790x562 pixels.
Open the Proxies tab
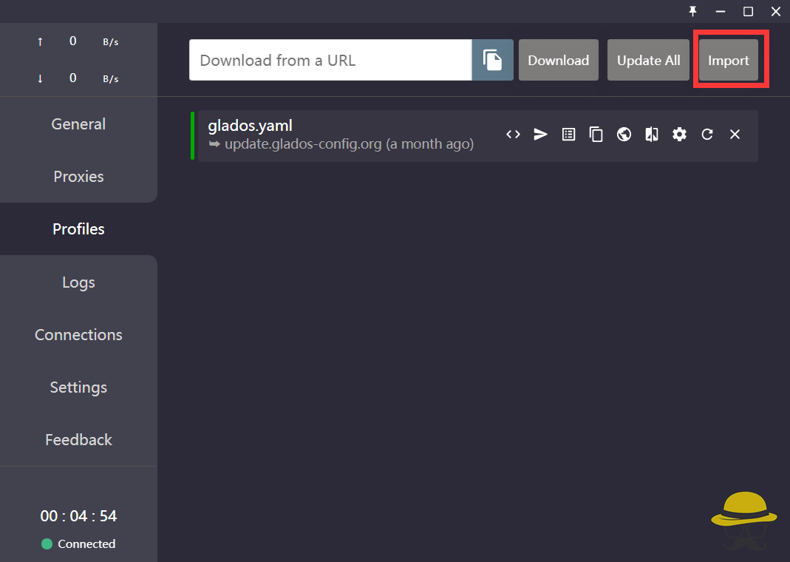point(78,177)
